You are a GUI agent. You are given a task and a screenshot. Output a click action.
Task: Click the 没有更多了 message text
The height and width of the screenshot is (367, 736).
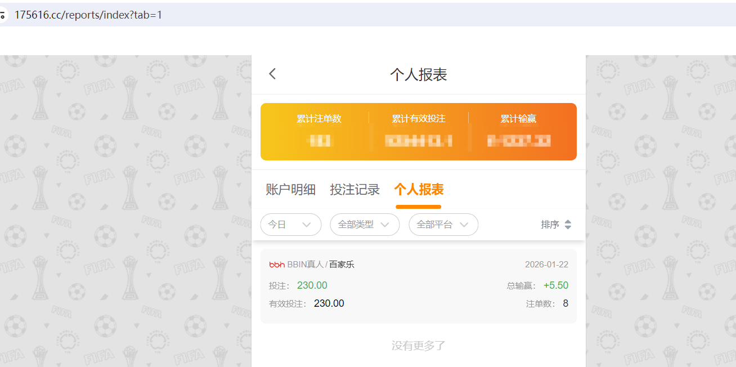click(418, 345)
